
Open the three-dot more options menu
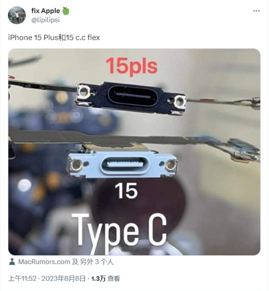[x=257, y=11]
